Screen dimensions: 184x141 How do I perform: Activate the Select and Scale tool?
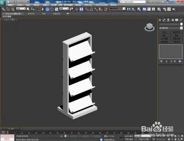click(x=57, y=9)
